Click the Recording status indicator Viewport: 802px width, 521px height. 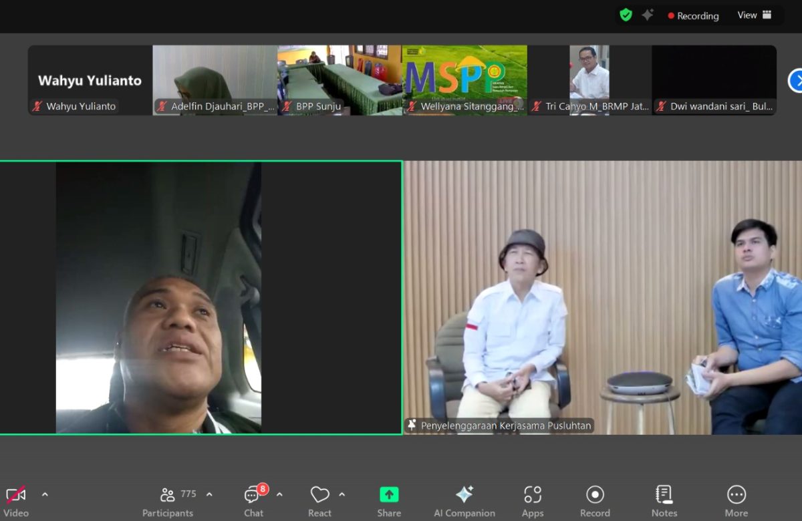pyautogui.click(x=693, y=16)
